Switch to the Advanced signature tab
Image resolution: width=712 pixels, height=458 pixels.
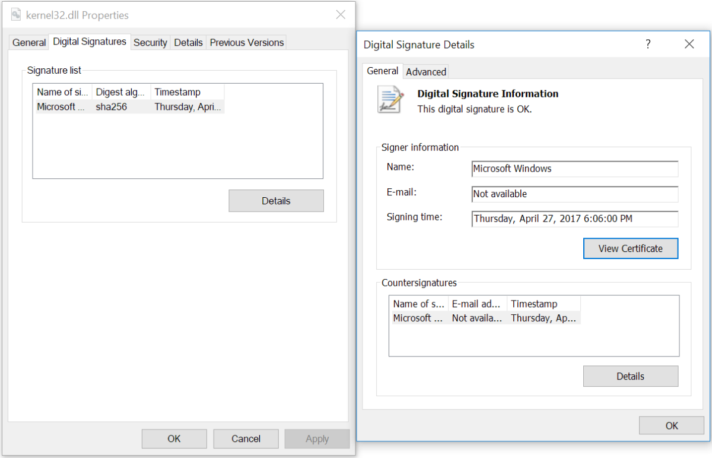click(426, 72)
